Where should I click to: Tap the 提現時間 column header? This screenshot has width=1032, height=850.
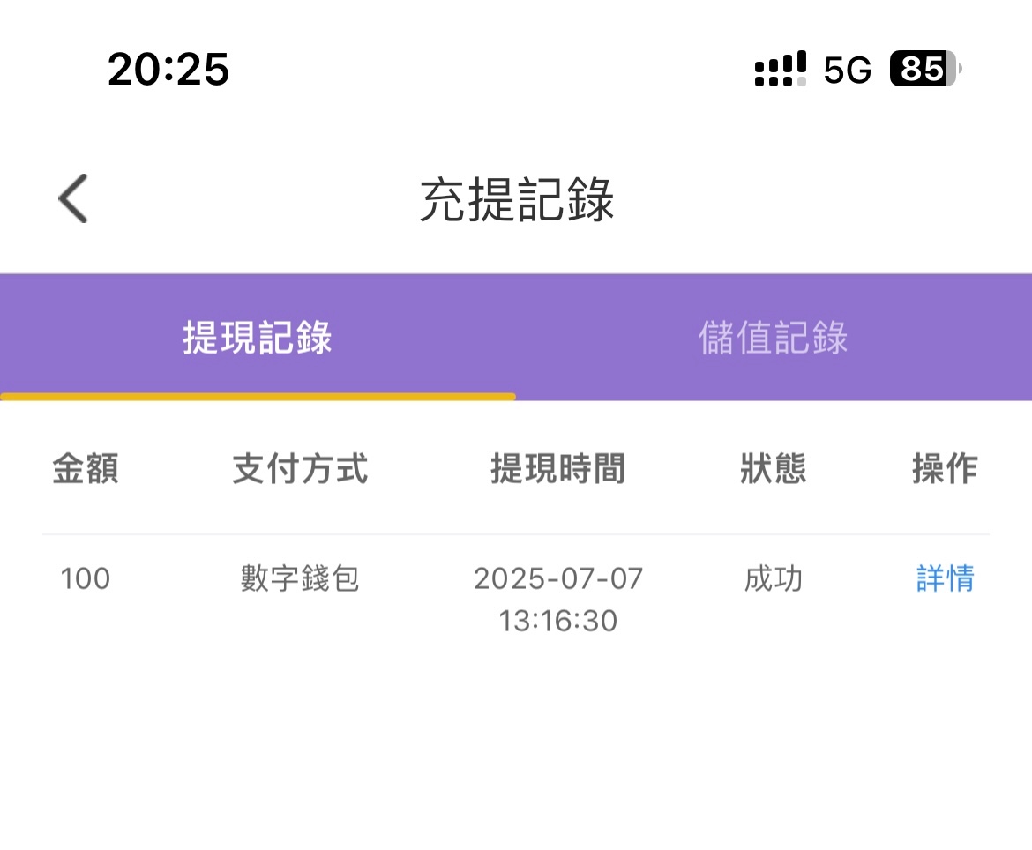(557, 469)
